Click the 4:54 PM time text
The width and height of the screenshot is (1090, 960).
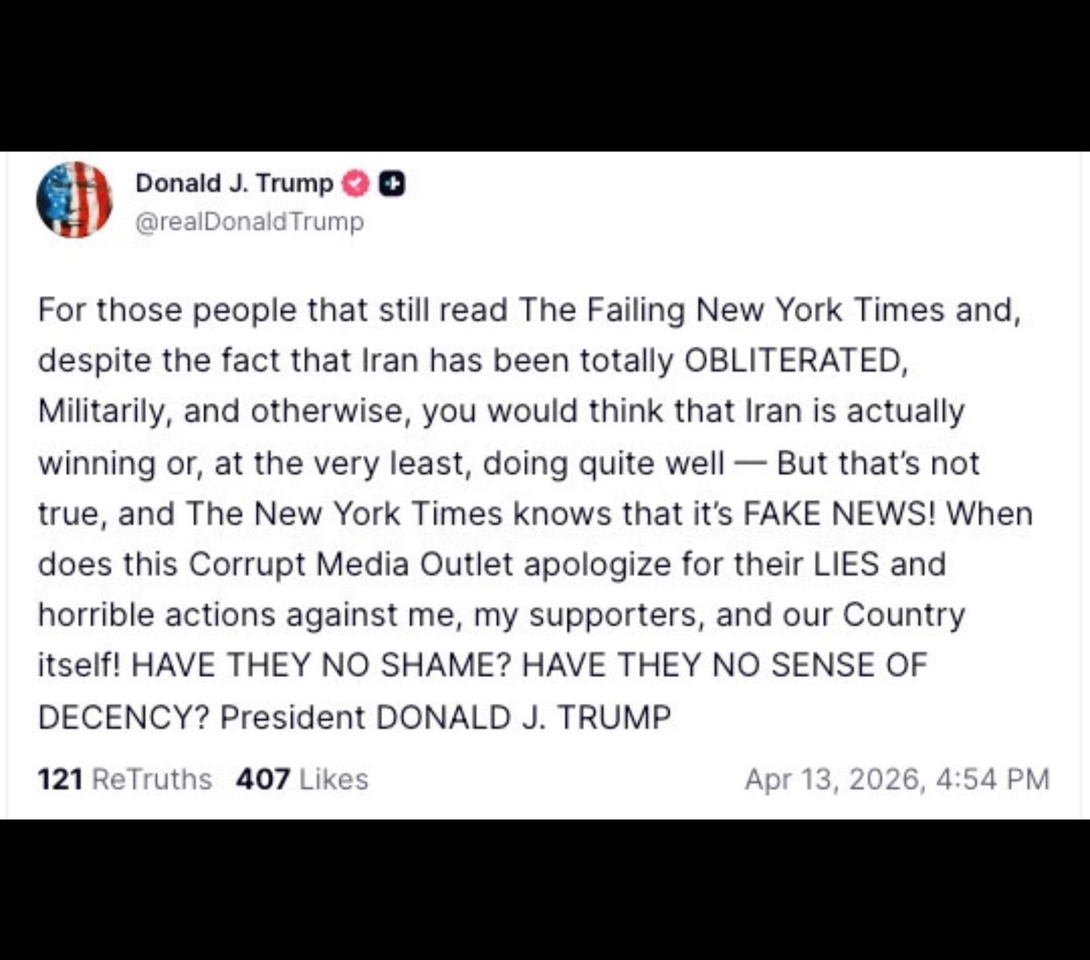(x=992, y=779)
